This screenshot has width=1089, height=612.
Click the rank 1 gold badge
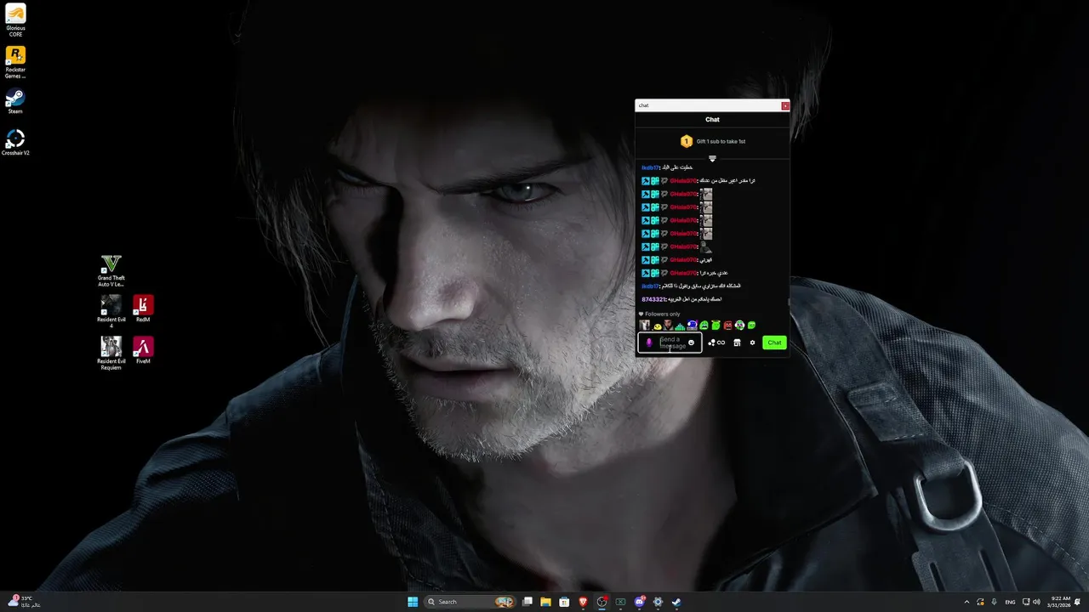tap(687, 141)
